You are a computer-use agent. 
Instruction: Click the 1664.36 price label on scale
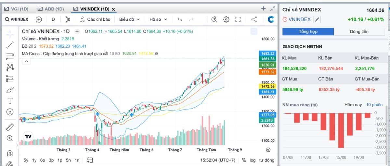[267, 59]
